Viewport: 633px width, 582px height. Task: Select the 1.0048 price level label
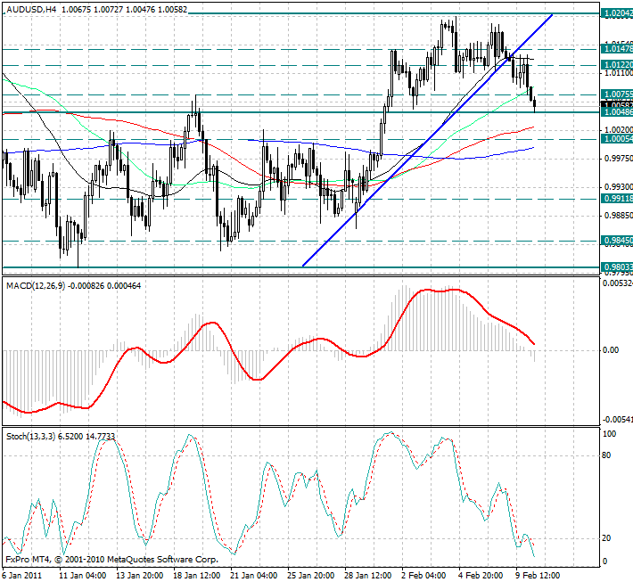click(617, 111)
